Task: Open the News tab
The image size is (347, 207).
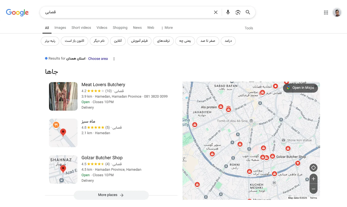Action: [137, 28]
